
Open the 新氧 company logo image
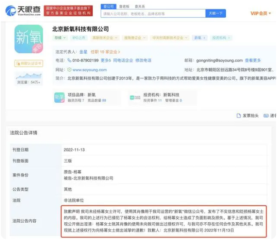pyautogui.click(x=29, y=39)
